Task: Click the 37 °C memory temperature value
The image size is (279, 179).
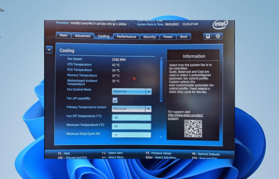Action: [116, 76]
